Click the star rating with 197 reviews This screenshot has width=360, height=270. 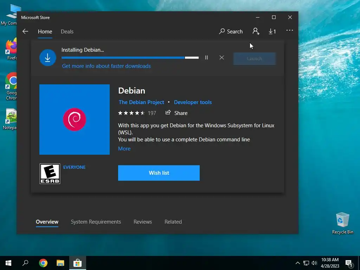[137, 113]
